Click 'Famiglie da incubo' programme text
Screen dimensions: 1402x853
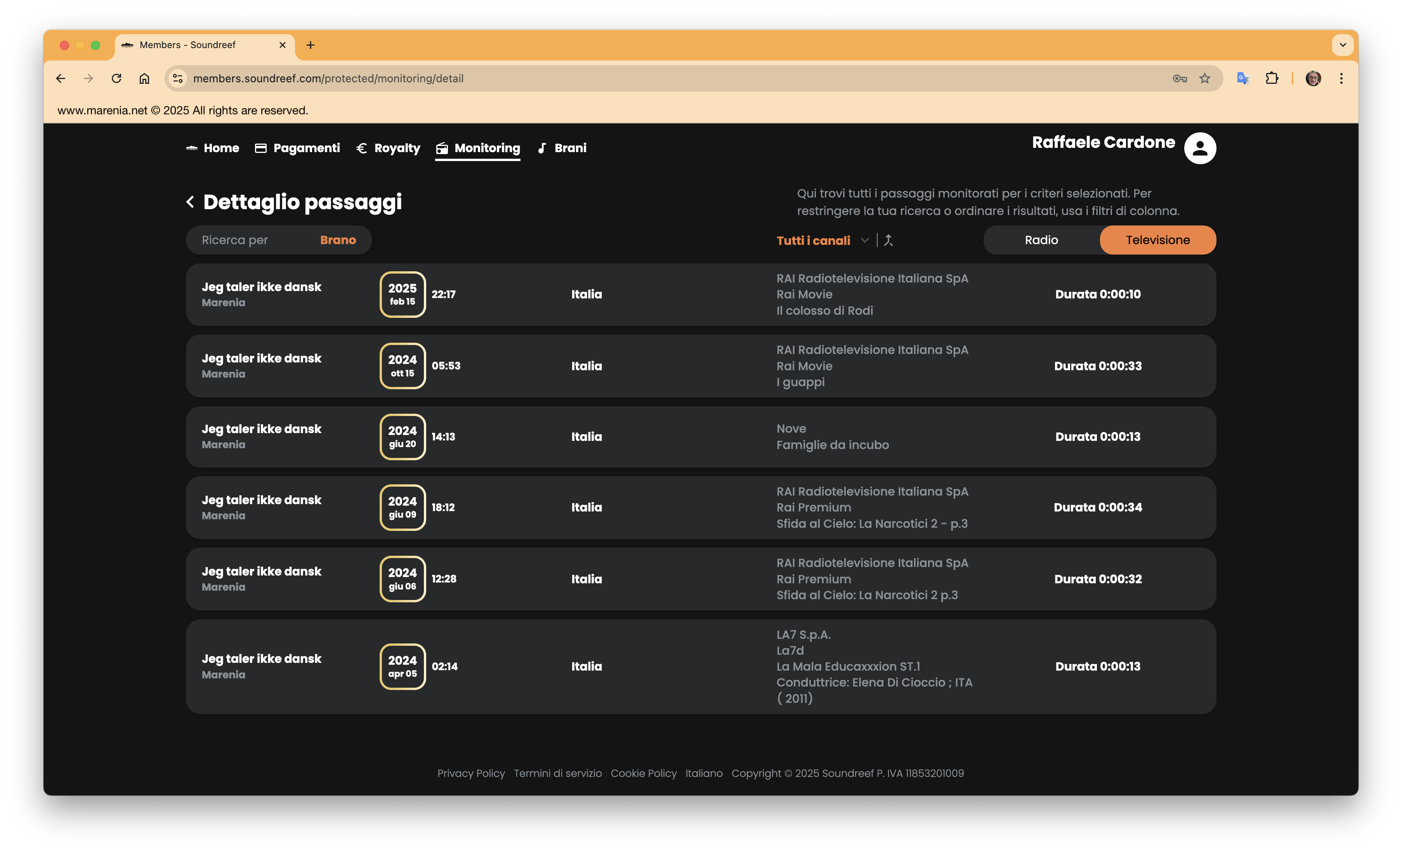pos(833,445)
